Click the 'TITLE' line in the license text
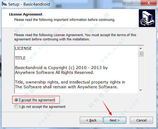This screenshot has height=129, width=158. tap(20, 58)
